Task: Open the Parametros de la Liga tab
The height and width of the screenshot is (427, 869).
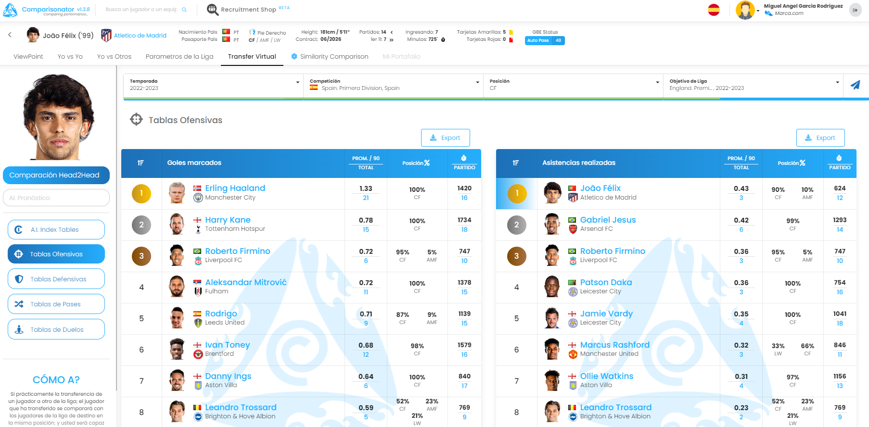Action: 179,57
